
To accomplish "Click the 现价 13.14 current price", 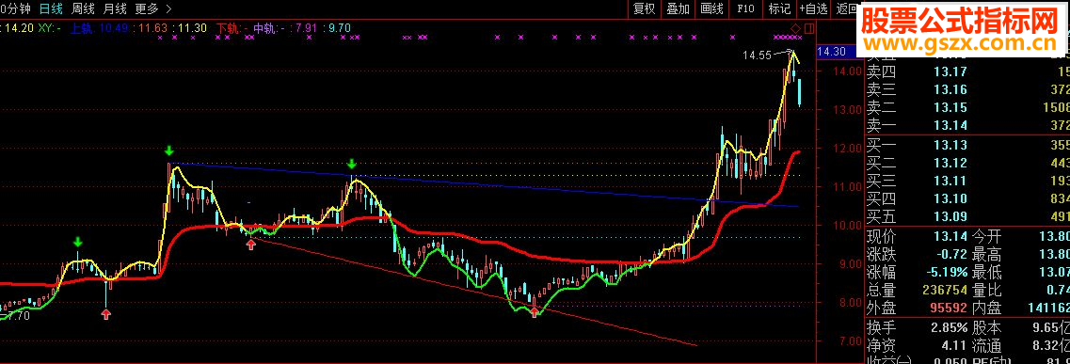I will pos(950,236).
